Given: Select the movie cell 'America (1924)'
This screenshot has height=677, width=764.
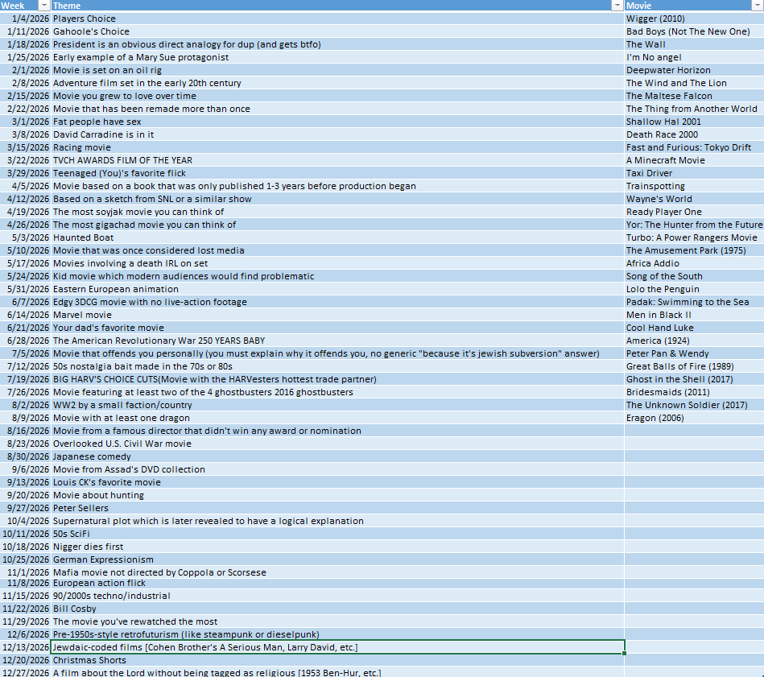Looking at the screenshot, I should [x=694, y=341].
